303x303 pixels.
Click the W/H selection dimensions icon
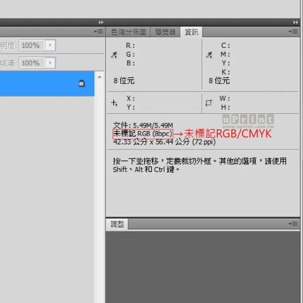(x=209, y=103)
